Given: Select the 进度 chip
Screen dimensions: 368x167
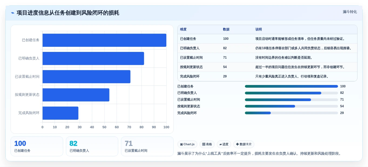Looking at the screenshot, I should coord(224,144).
